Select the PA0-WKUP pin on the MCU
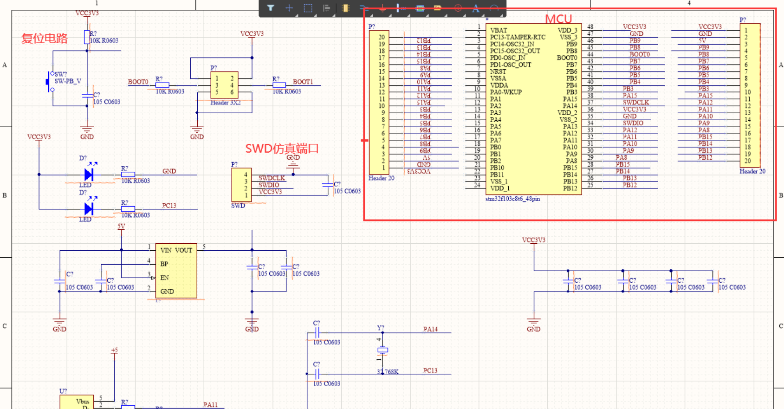Screen dimensions: 784x409 pyautogui.click(x=506, y=92)
